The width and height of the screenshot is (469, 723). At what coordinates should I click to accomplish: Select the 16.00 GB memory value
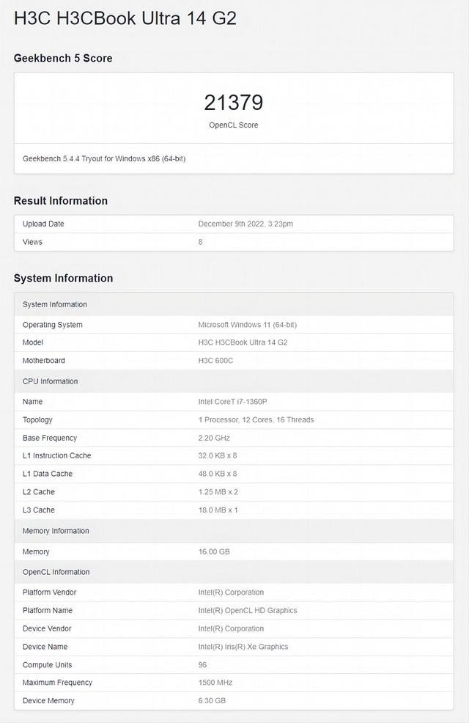214,551
